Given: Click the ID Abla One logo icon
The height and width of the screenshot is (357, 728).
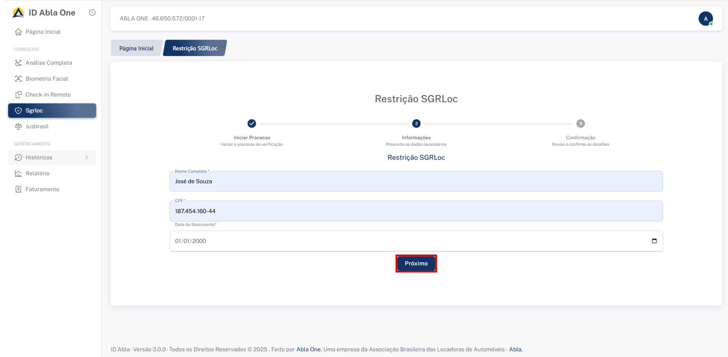Looking at the screenshot, I should pyautogui.click(x=18, y=13).
